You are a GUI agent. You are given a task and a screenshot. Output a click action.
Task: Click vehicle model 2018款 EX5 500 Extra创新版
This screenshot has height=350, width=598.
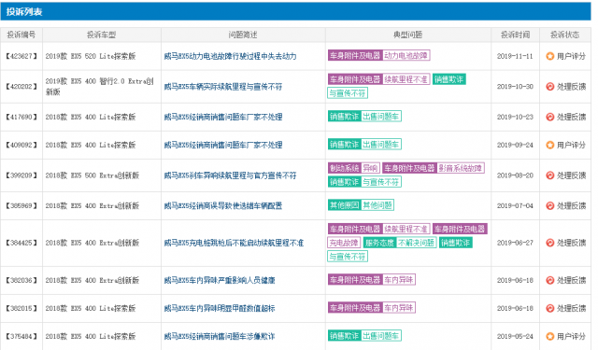tap(93, 175)
